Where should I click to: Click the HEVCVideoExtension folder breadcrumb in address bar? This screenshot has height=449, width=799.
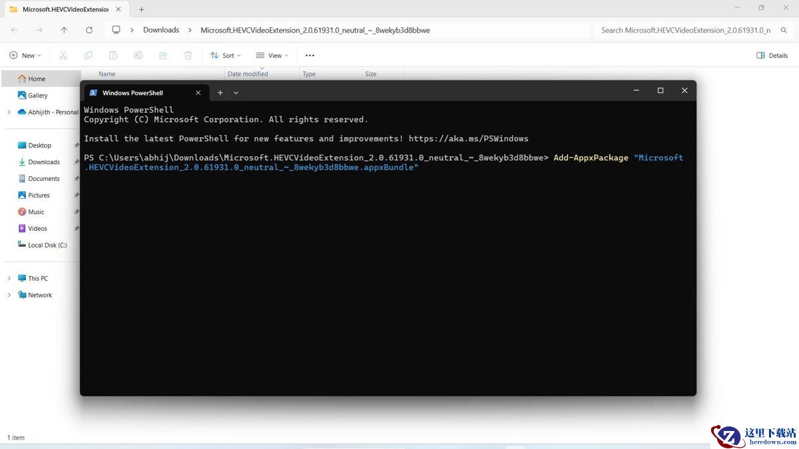(316, 30)
